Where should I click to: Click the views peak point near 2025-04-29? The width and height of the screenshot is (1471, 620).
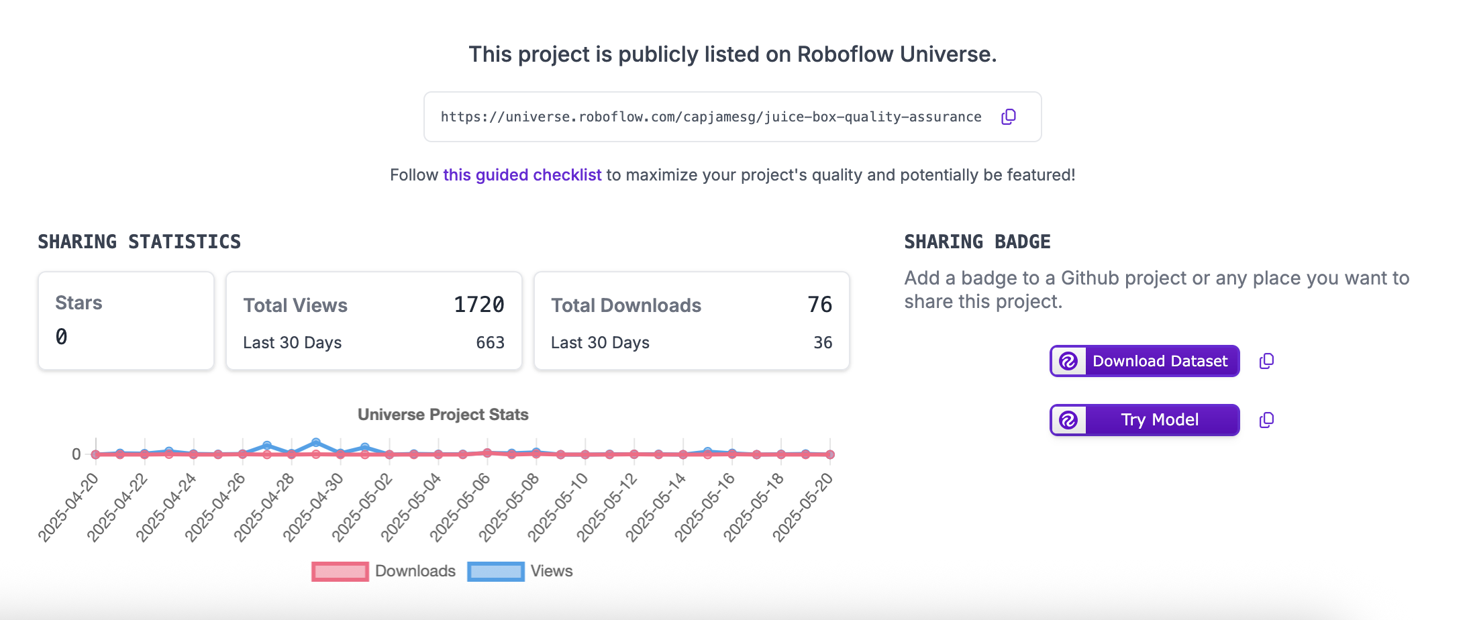pos(316,443)
